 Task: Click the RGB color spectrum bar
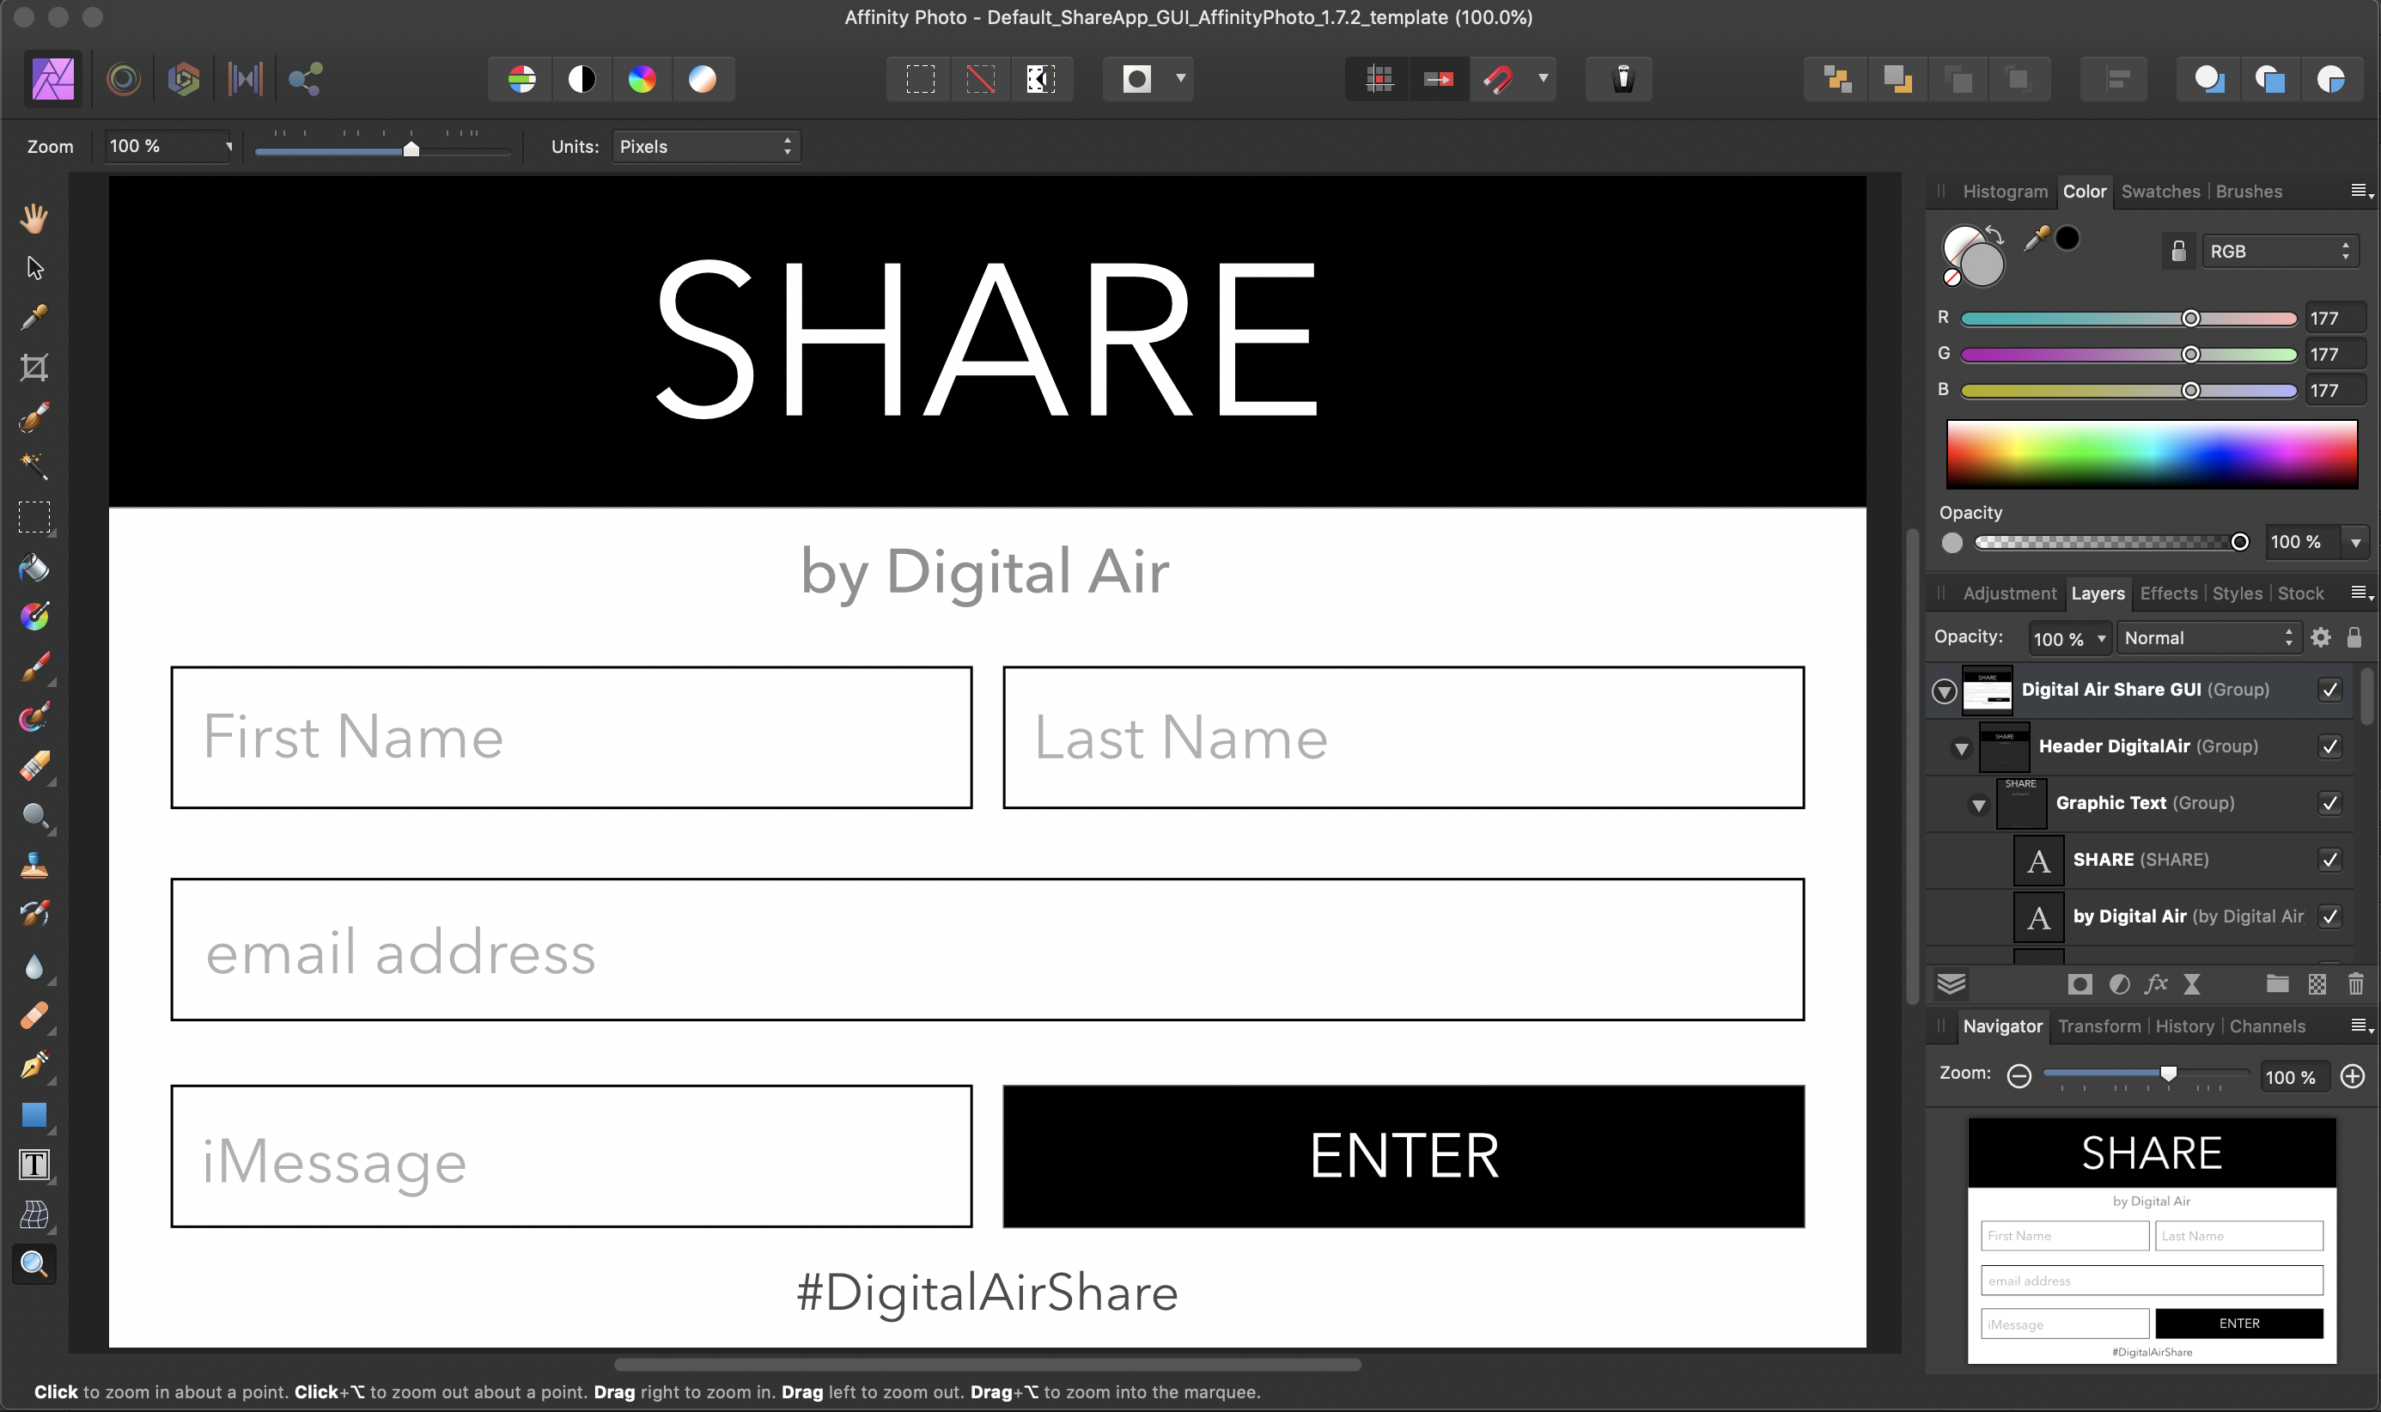(x=2152, y=453)
